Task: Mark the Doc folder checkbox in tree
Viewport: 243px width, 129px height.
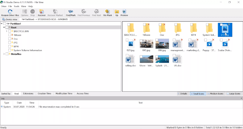Action: pos(10,39)
